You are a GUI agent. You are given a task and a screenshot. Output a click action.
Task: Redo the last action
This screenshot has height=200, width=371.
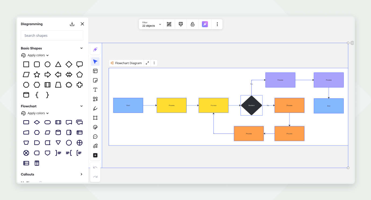[95, 177]
